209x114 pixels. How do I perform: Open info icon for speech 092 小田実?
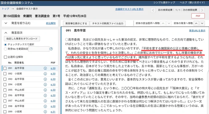(45, 74)
